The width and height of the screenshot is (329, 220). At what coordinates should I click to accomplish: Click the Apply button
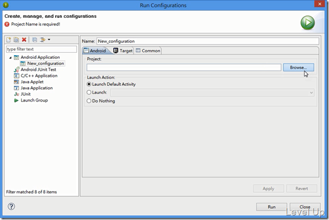pos(268,188)
